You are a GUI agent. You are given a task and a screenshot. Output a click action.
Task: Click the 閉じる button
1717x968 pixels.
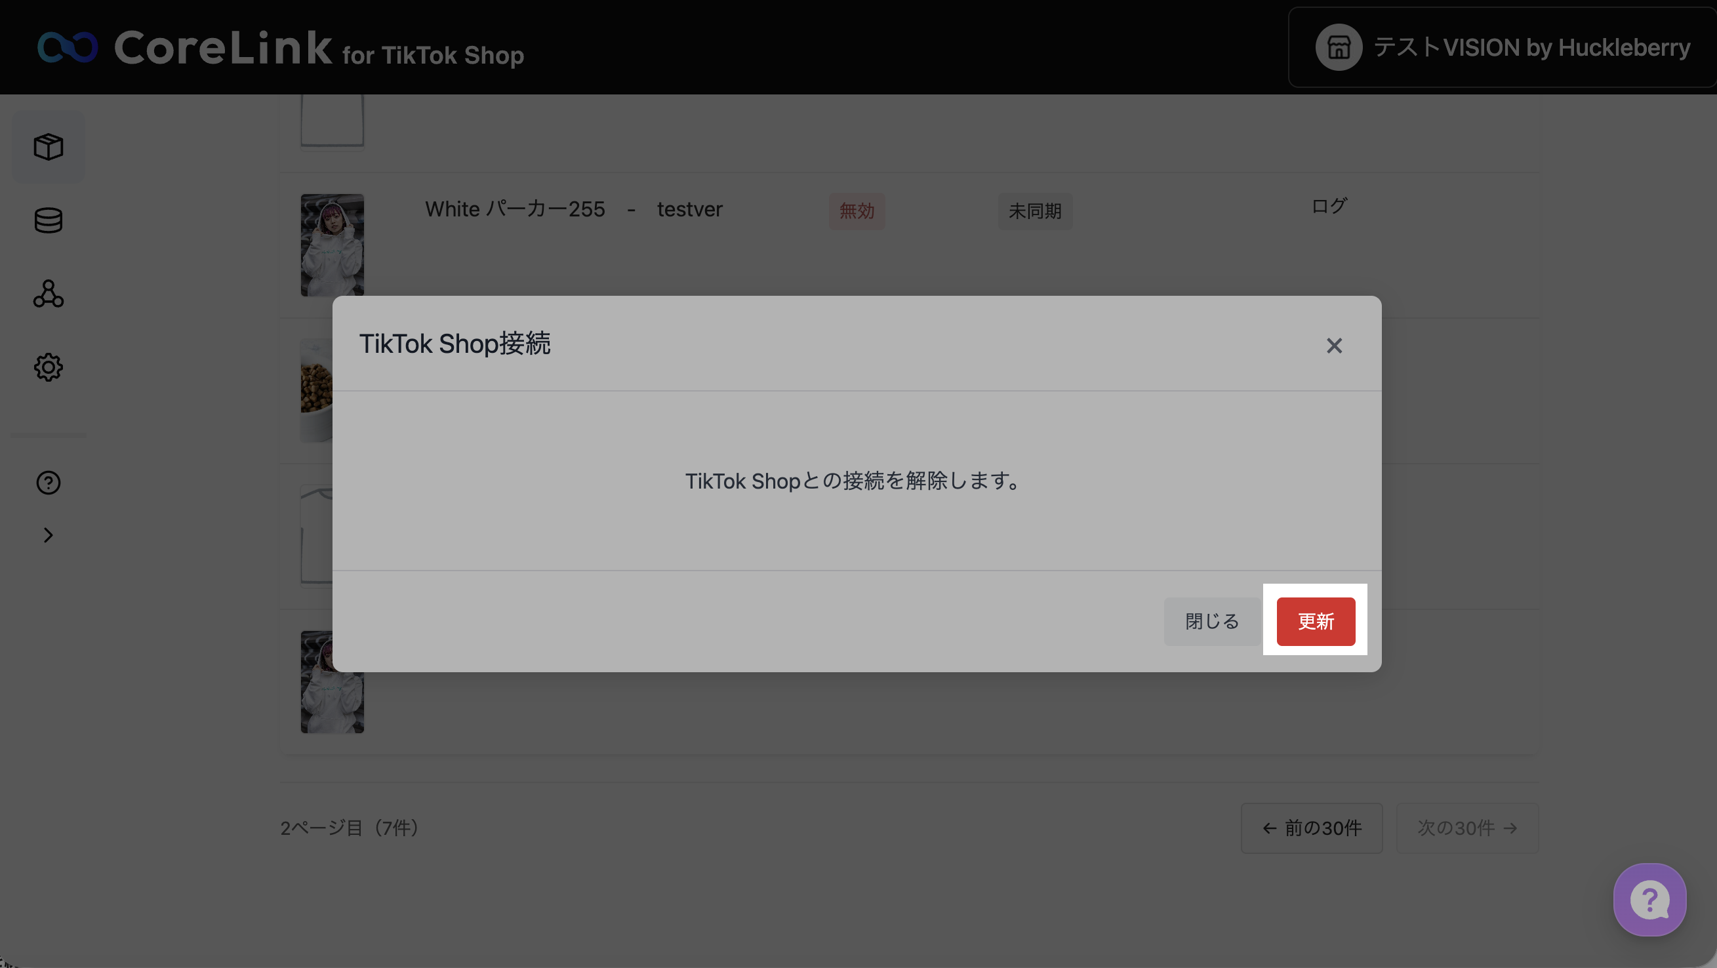click(x=1211, y=621)
